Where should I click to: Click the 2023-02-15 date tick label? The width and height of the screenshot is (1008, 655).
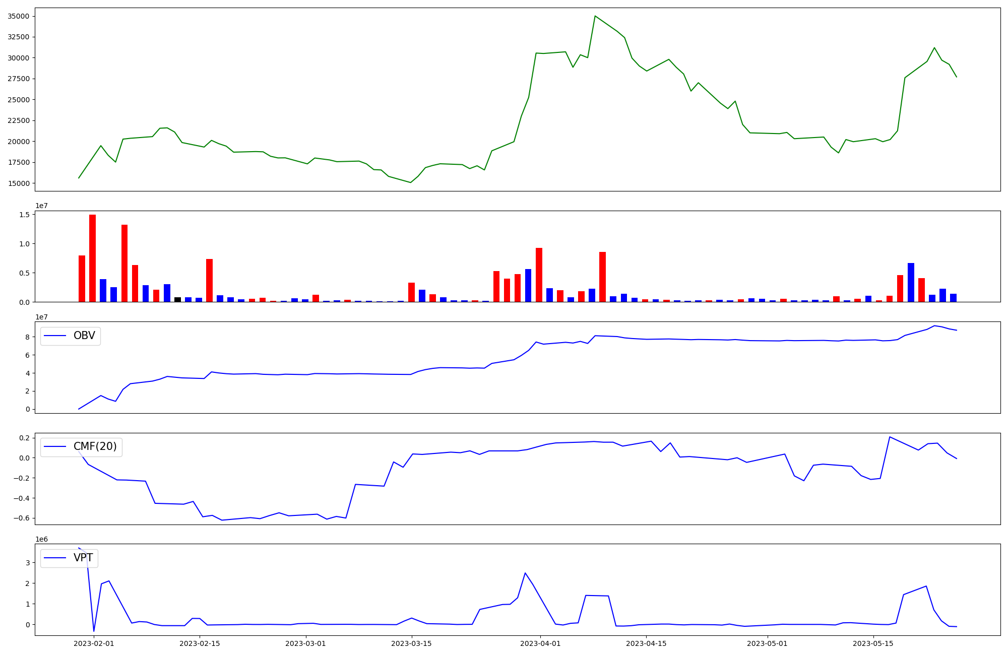pos(200,643)
